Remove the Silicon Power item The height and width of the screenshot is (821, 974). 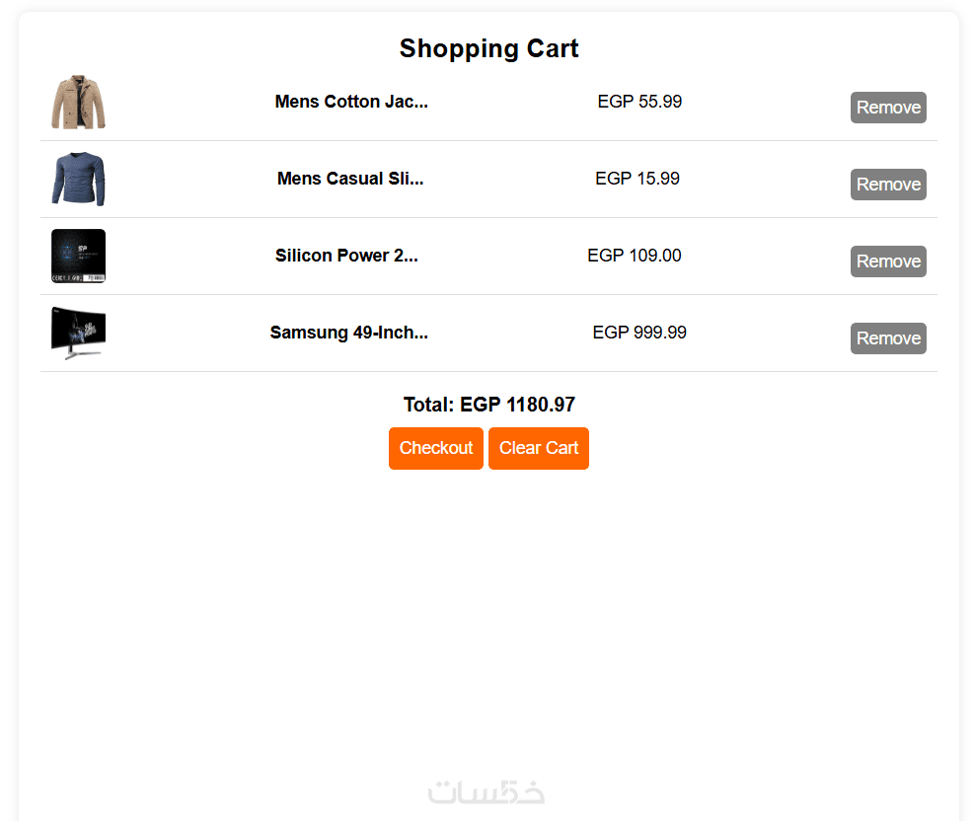tap(888, 261)
